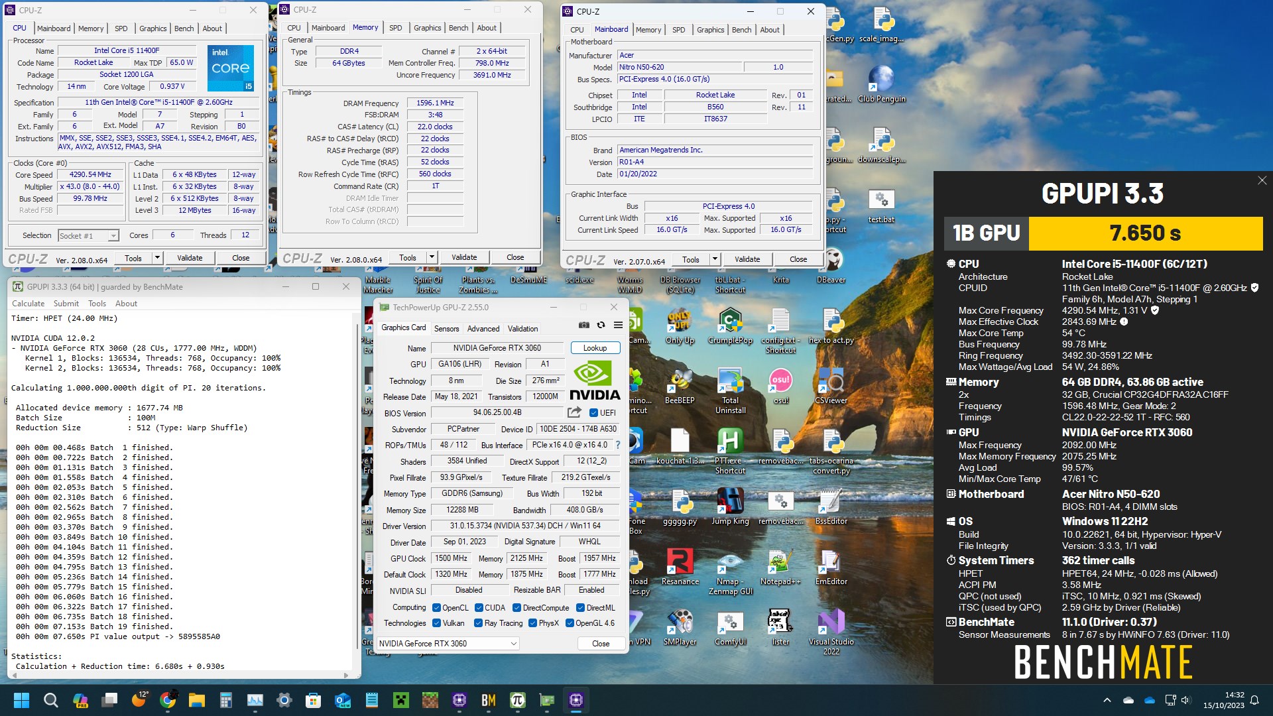
Task: Switch to Advanced tab in GPU-Z
Action: [x=483, y=329]
